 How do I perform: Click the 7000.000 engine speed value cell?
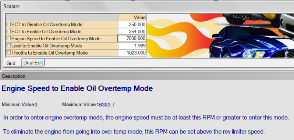(x=132, y=38)
